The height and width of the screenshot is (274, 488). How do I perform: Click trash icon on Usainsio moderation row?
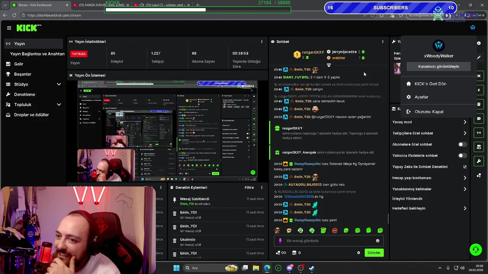pyautogui.click(x=175, y=240)
